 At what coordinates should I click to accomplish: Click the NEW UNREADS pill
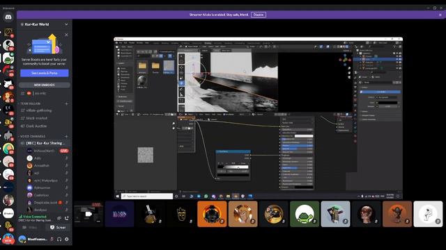coord(45,85)
